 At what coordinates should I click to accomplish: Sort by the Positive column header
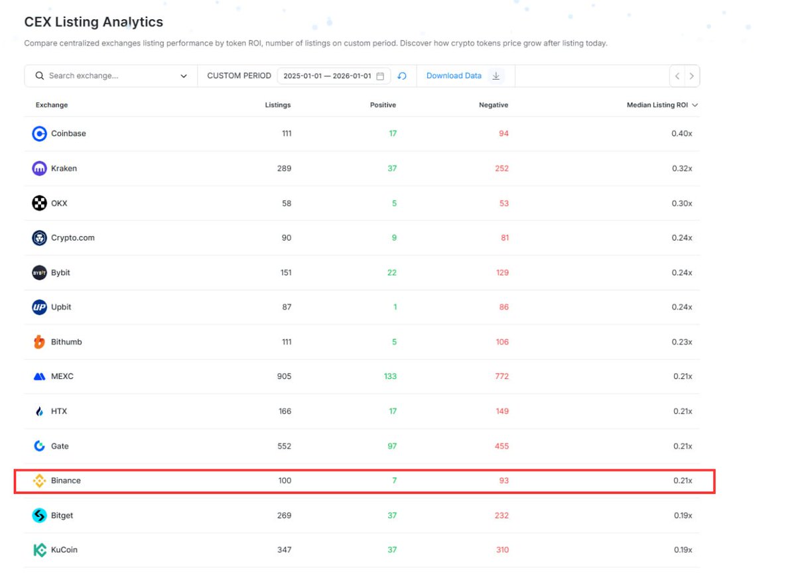[x=383, y=105]
